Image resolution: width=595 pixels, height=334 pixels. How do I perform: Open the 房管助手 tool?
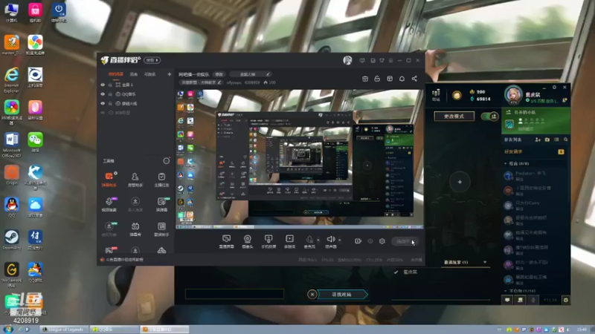tap(135, 179)
